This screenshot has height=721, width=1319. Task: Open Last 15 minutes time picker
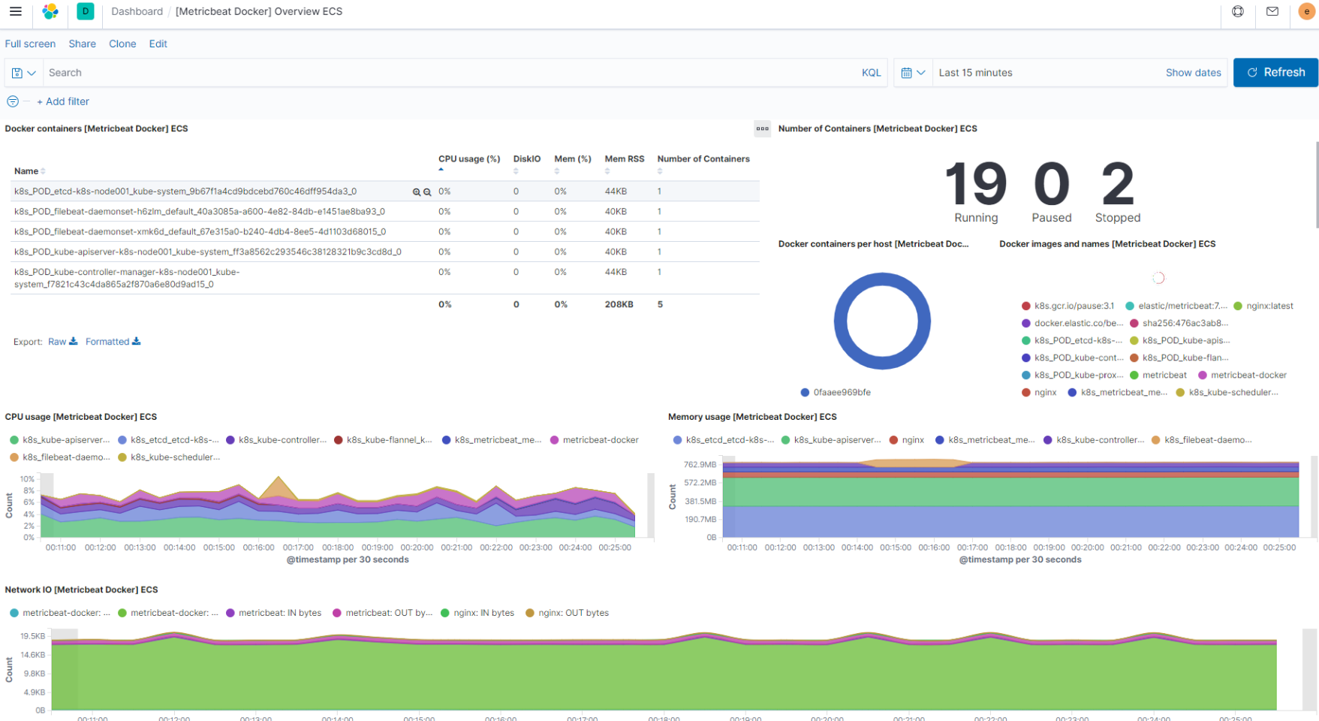click(975, 73)
